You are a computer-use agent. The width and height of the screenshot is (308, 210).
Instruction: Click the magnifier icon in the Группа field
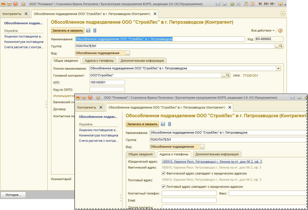(x=281, y=46)
